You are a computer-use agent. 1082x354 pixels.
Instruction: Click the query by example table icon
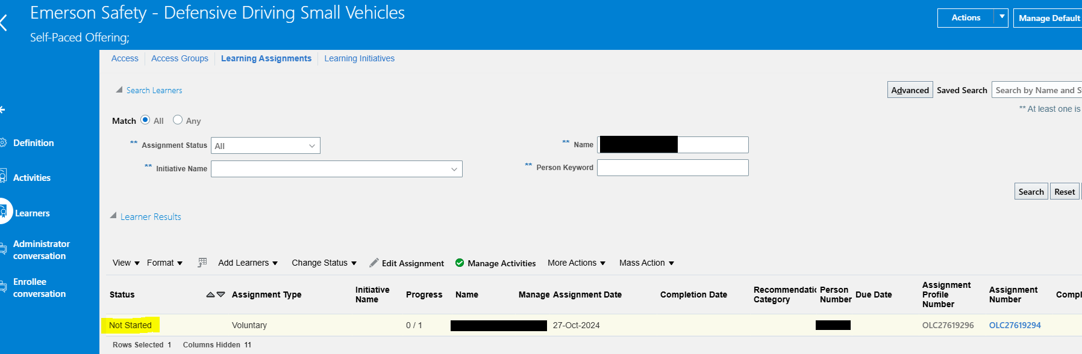(202, 263)
